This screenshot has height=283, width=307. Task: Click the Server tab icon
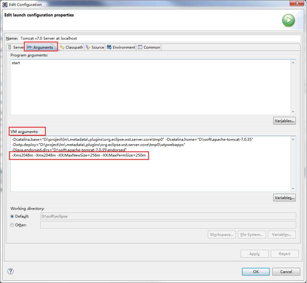[x=10, y=47]
